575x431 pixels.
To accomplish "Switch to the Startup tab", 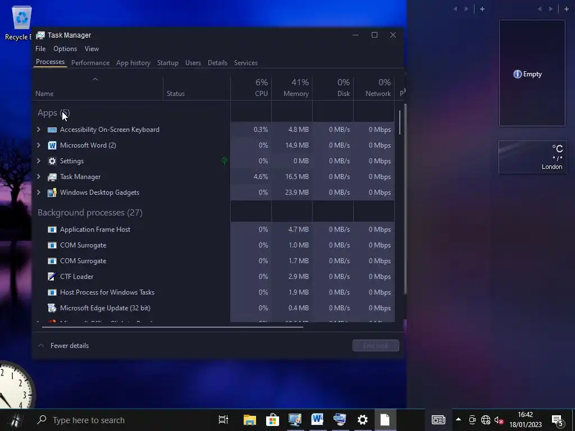I will (167, 63).
